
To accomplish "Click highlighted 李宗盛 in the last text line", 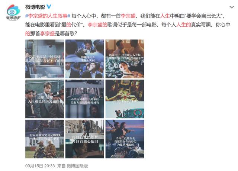I will coord(47,33).
